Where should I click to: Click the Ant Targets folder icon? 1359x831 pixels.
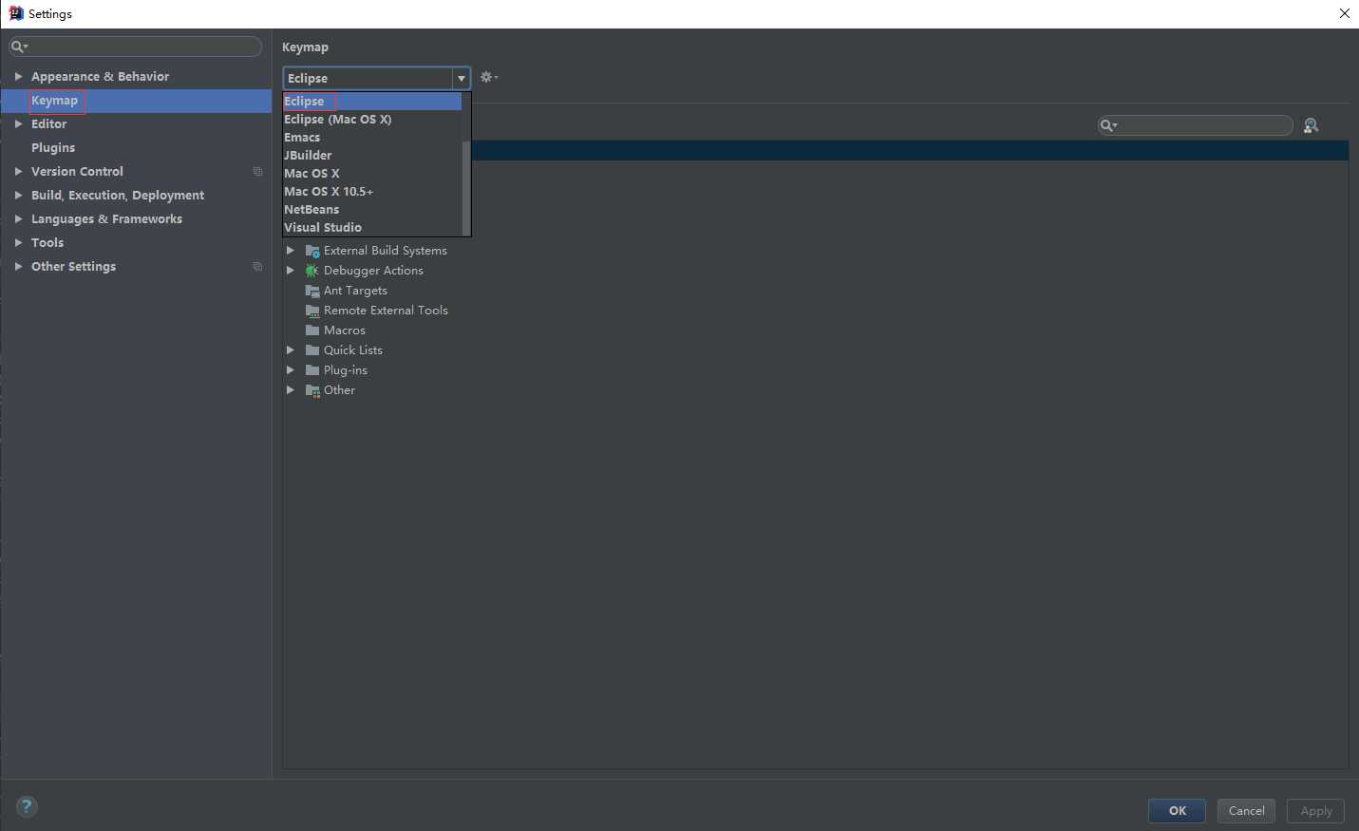[312, 291]
